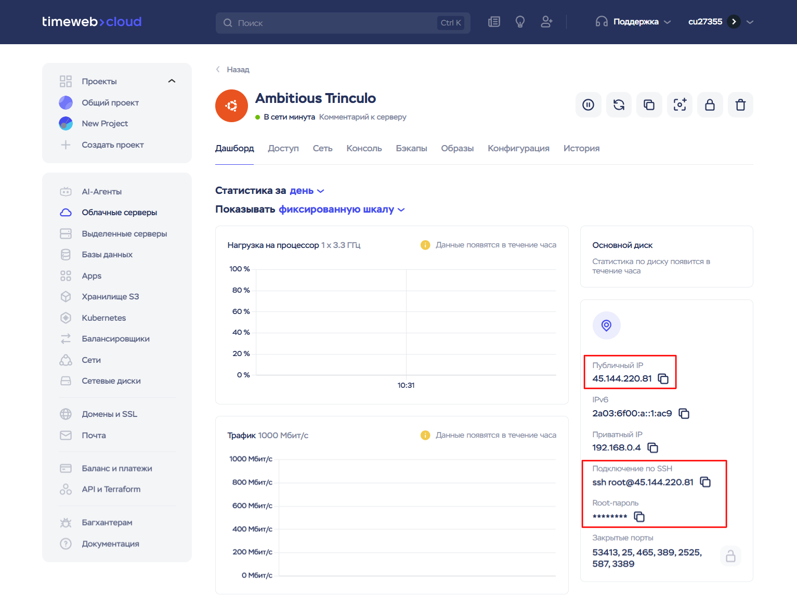Open Облачные серверы in sidebar

click(119, 212)
